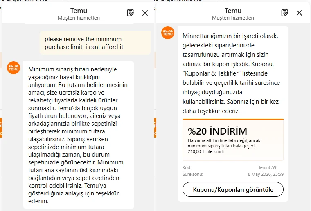This screenshot has height=211, width=311.
Task: Click Müşteri hizmetleri subtitle in the coupon chat
Action: tap(233, 18)
